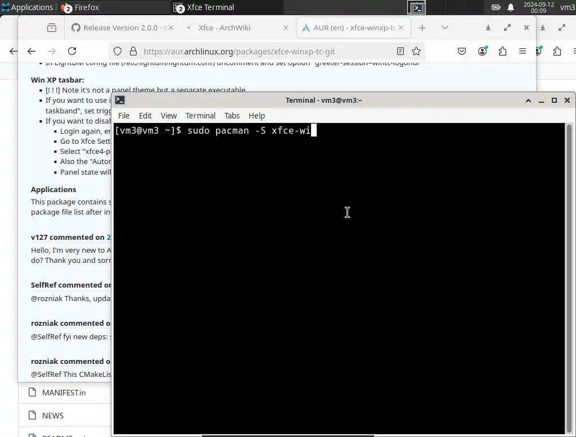Open the Help menu in Terminal
The width and height of the screenshot is (576, 437).
[256, 116]
